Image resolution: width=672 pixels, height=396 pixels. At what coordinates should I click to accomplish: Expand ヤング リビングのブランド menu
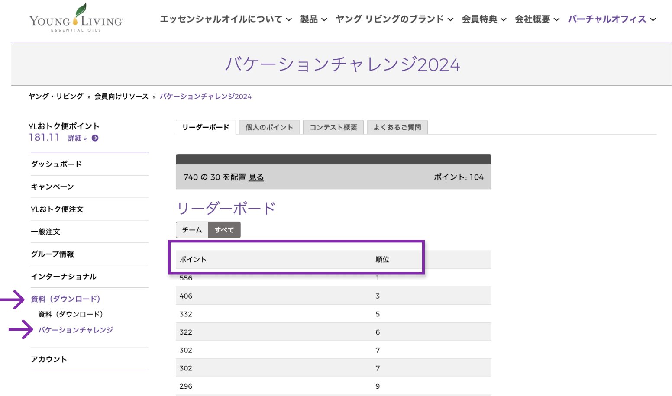pos(394,19)
